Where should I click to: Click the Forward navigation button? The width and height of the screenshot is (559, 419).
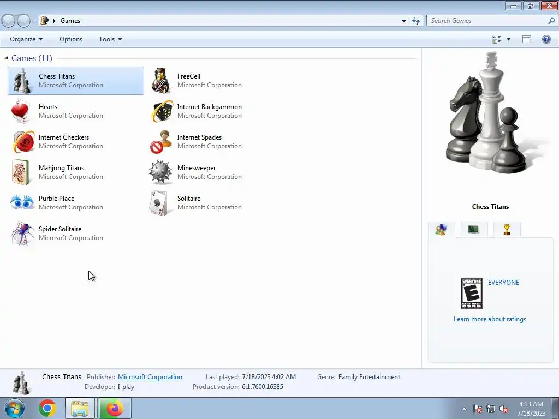point(24,21)
